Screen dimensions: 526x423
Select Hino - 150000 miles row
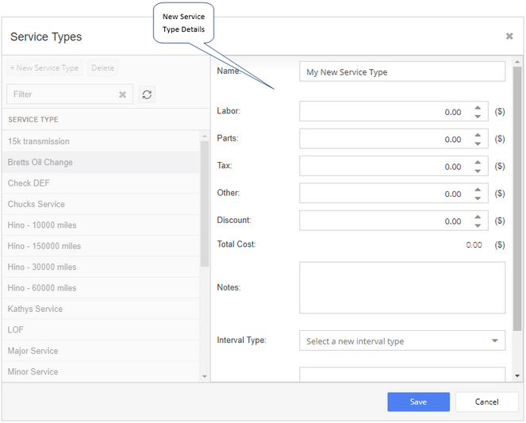point(101,246)
